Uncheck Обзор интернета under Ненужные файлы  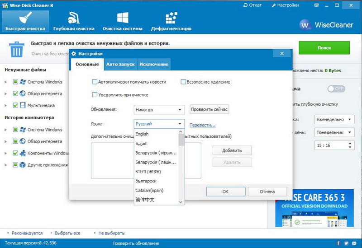(15, 94)
